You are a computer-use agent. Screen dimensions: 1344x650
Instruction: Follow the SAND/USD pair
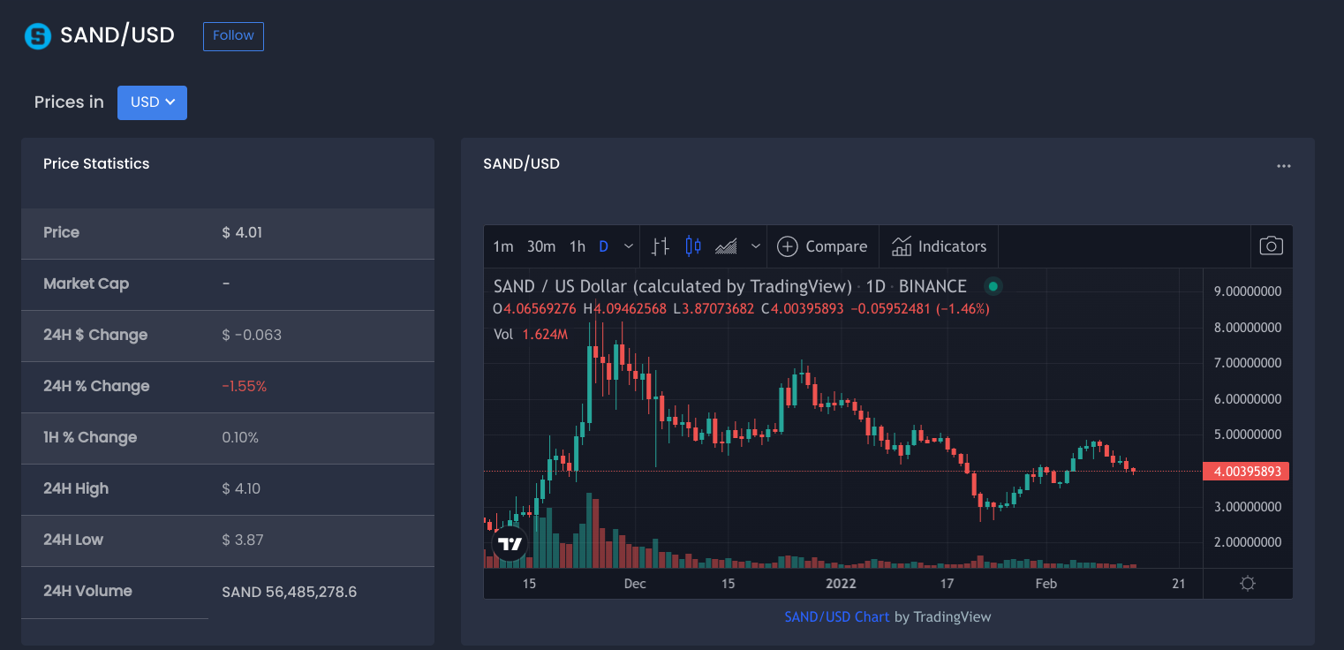[x=233, y=35]
